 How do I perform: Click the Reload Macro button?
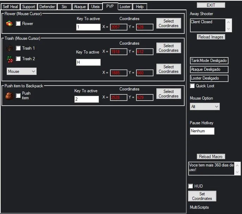click(x=211, y=157)
